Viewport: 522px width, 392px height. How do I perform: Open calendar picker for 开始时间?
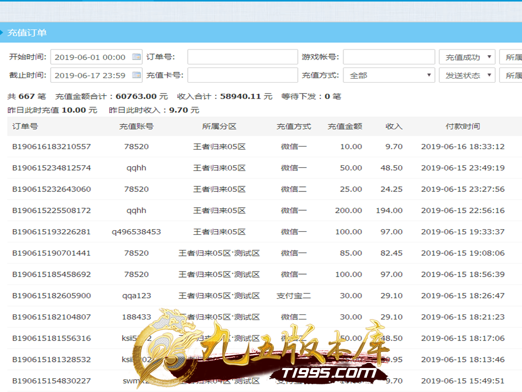(136, 57)
